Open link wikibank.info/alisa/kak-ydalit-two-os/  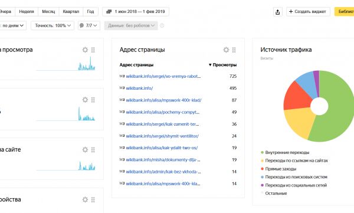(x=162, y=148)
